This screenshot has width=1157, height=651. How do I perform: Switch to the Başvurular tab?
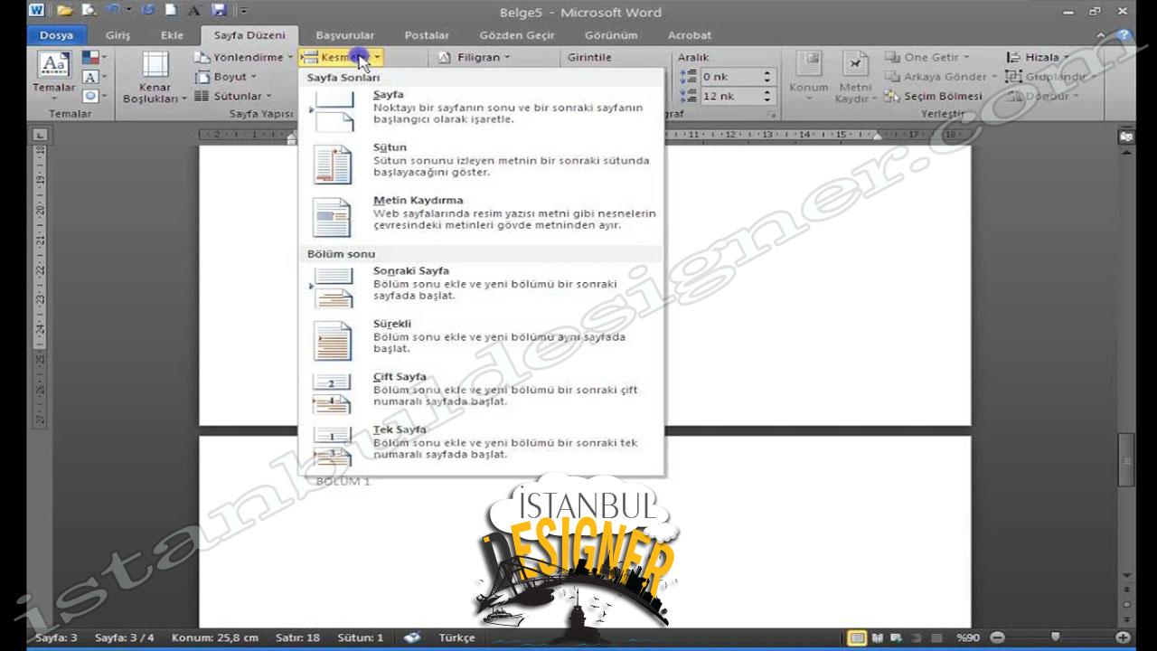(344, 35)
